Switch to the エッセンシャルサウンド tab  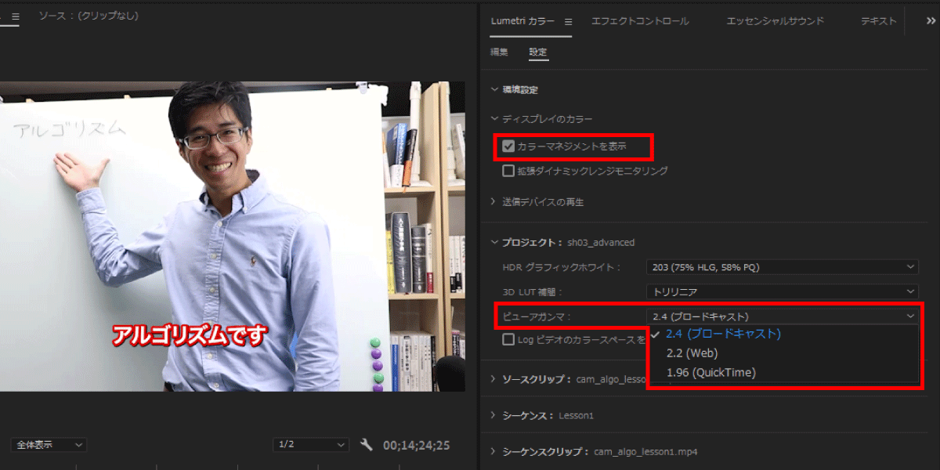coord(775,21)
